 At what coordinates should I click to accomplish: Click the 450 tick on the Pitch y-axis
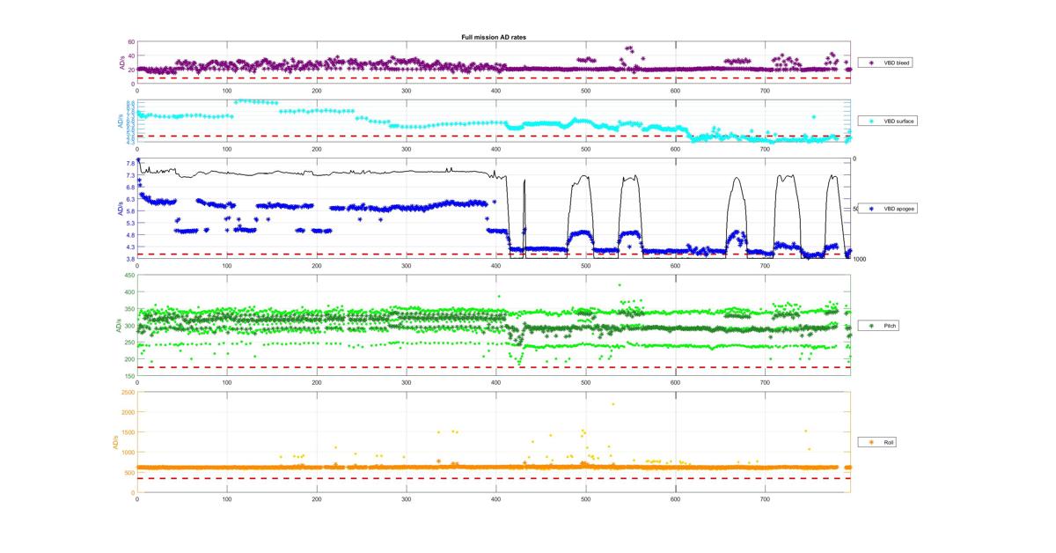(129, 276)
